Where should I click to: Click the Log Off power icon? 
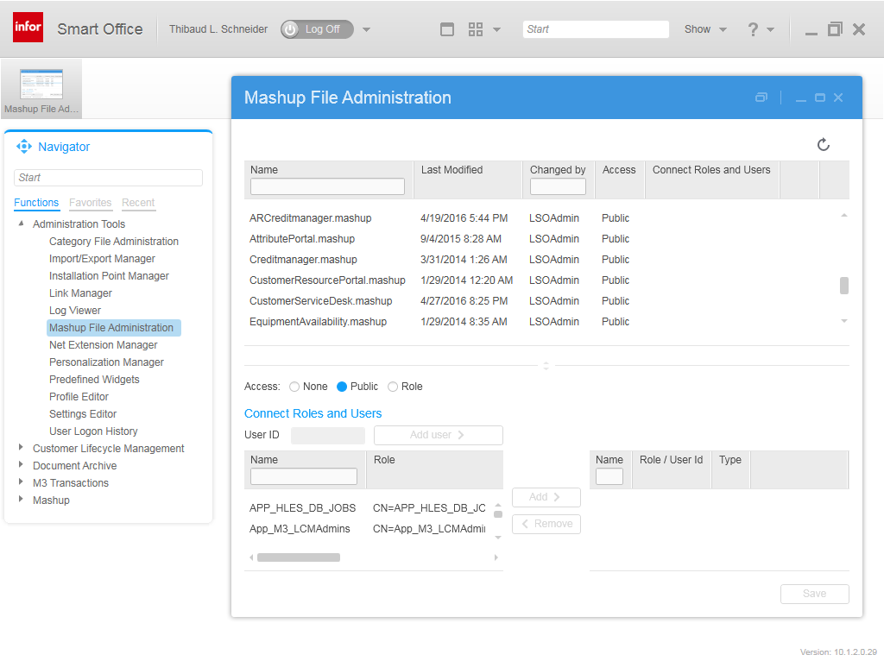point(290,29)
